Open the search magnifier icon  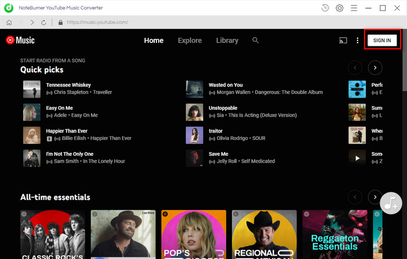click(x=255, y=40)
